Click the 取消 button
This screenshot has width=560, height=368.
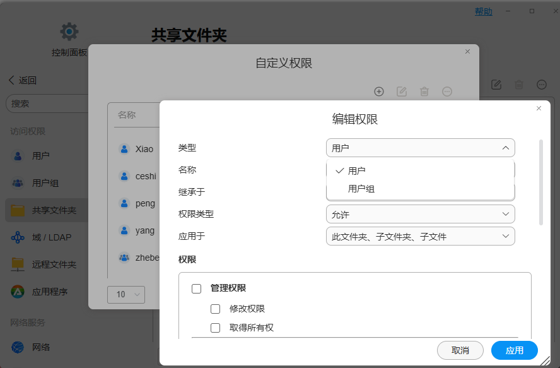(x=460, y=350)
